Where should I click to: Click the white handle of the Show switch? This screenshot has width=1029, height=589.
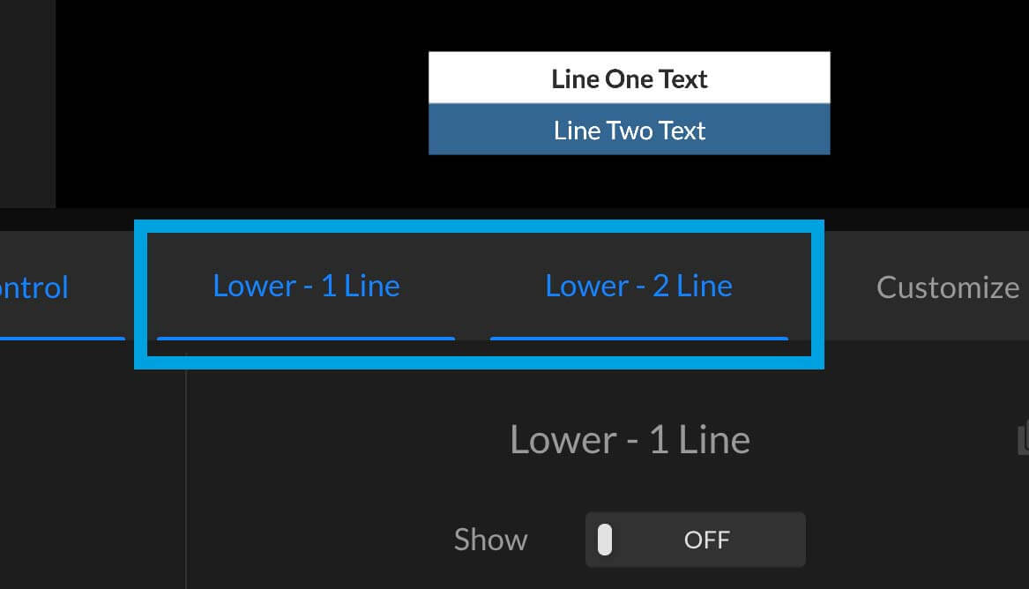pyautogui.click(x=605, y=540)
